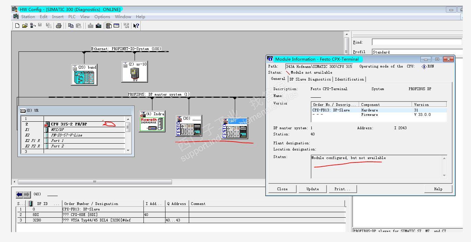Click the PROFIBUS DP master system (1) label
Image resolution: width=471 pixels, height=242 pixels.
tap(159, 94)
